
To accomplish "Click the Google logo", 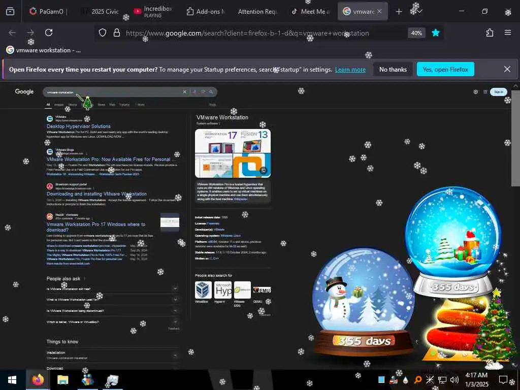I will point(24,91).
